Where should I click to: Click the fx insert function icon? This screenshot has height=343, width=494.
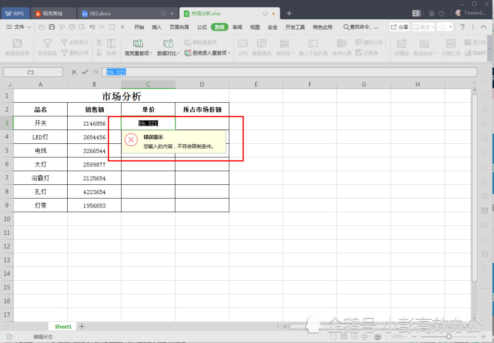click(x=95, y=72)
